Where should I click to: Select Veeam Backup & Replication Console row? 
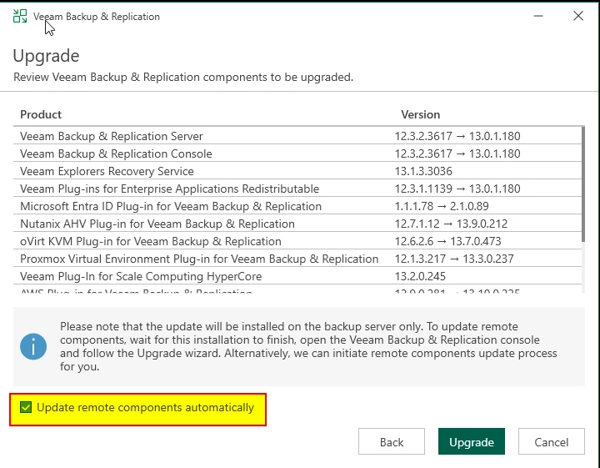coord(116,153)
